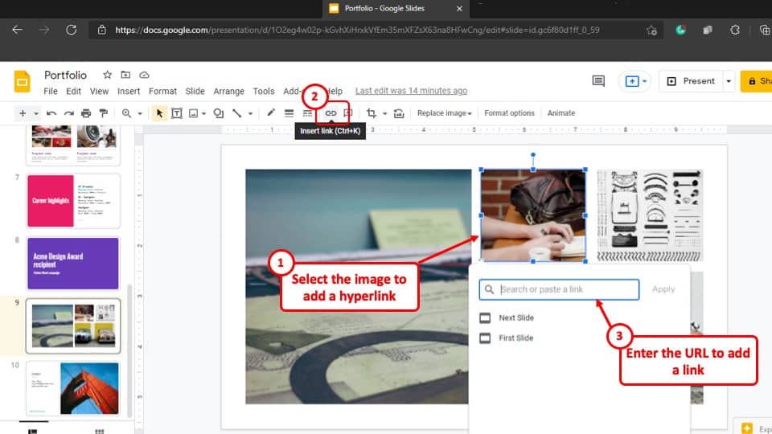This screenshot has height=434, width=772.
Task: Open the browser extensions puzzle icon
Action: (x=734, y=30)
